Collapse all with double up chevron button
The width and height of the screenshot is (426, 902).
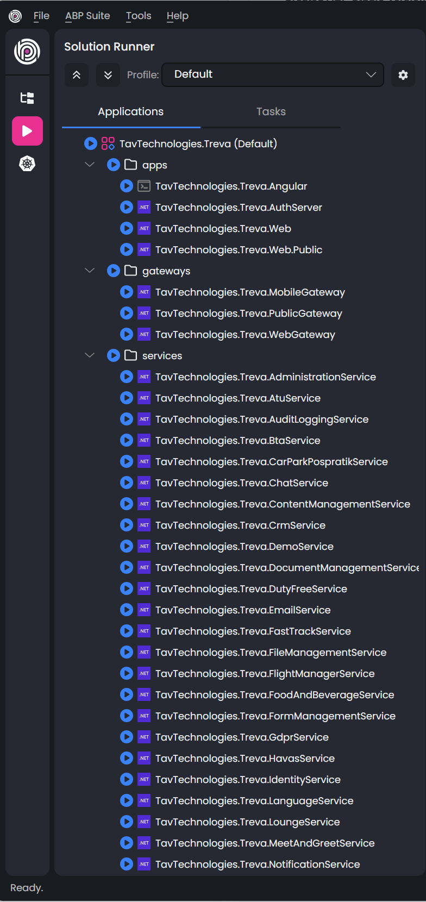pyautogui.click(x=77, y=75)
